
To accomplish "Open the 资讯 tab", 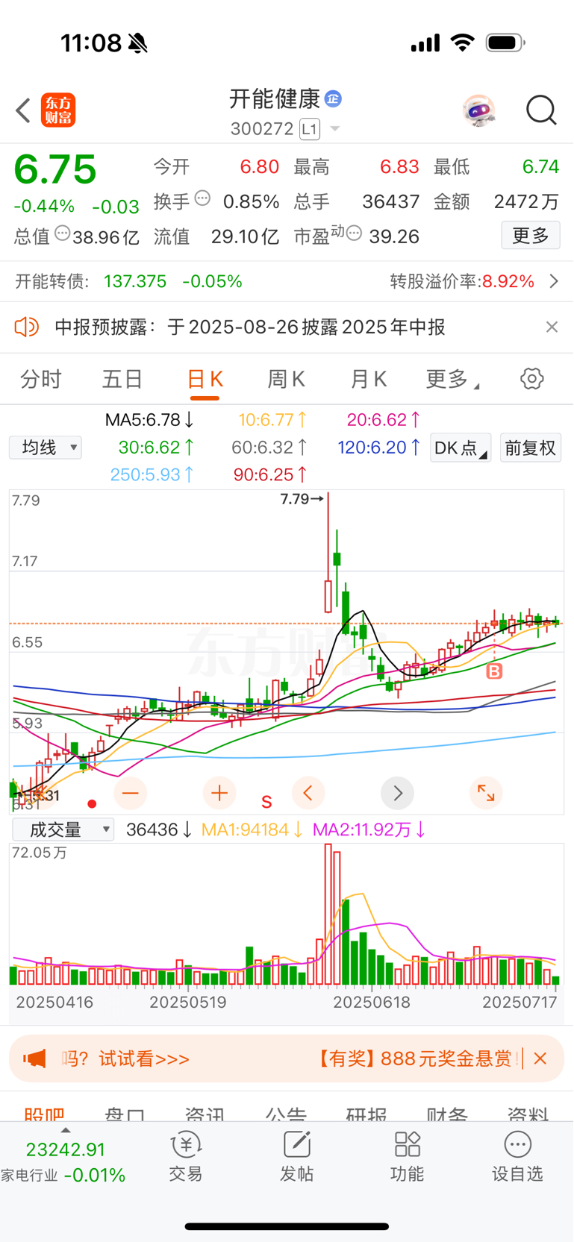I will (205, 1113).
